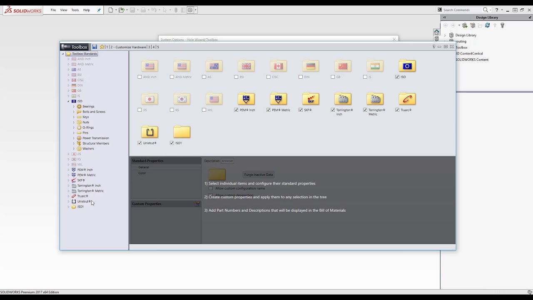Select SOLIDWORKS Content in Design Library
Screen dimensions: 533x300
click(x=472, y=60)
